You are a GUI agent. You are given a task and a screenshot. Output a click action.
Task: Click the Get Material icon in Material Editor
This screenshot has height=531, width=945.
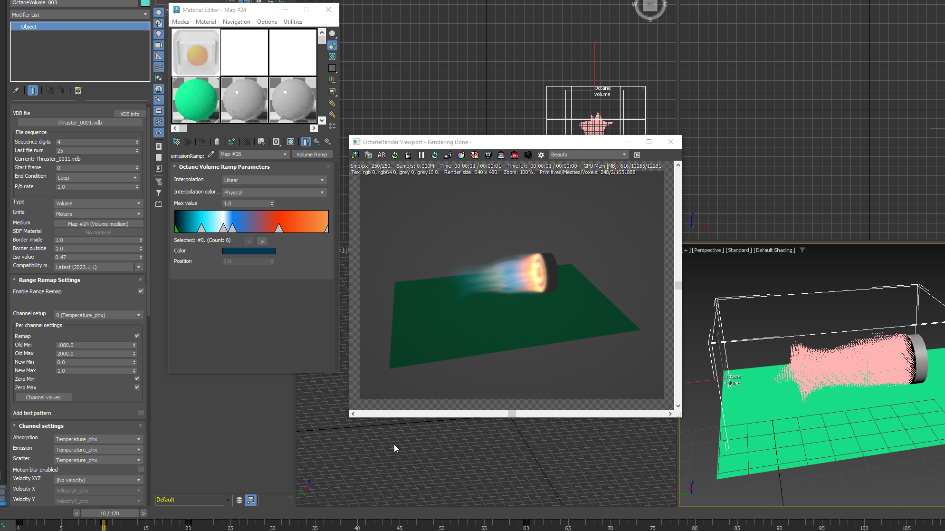click(x=177, y=142)
